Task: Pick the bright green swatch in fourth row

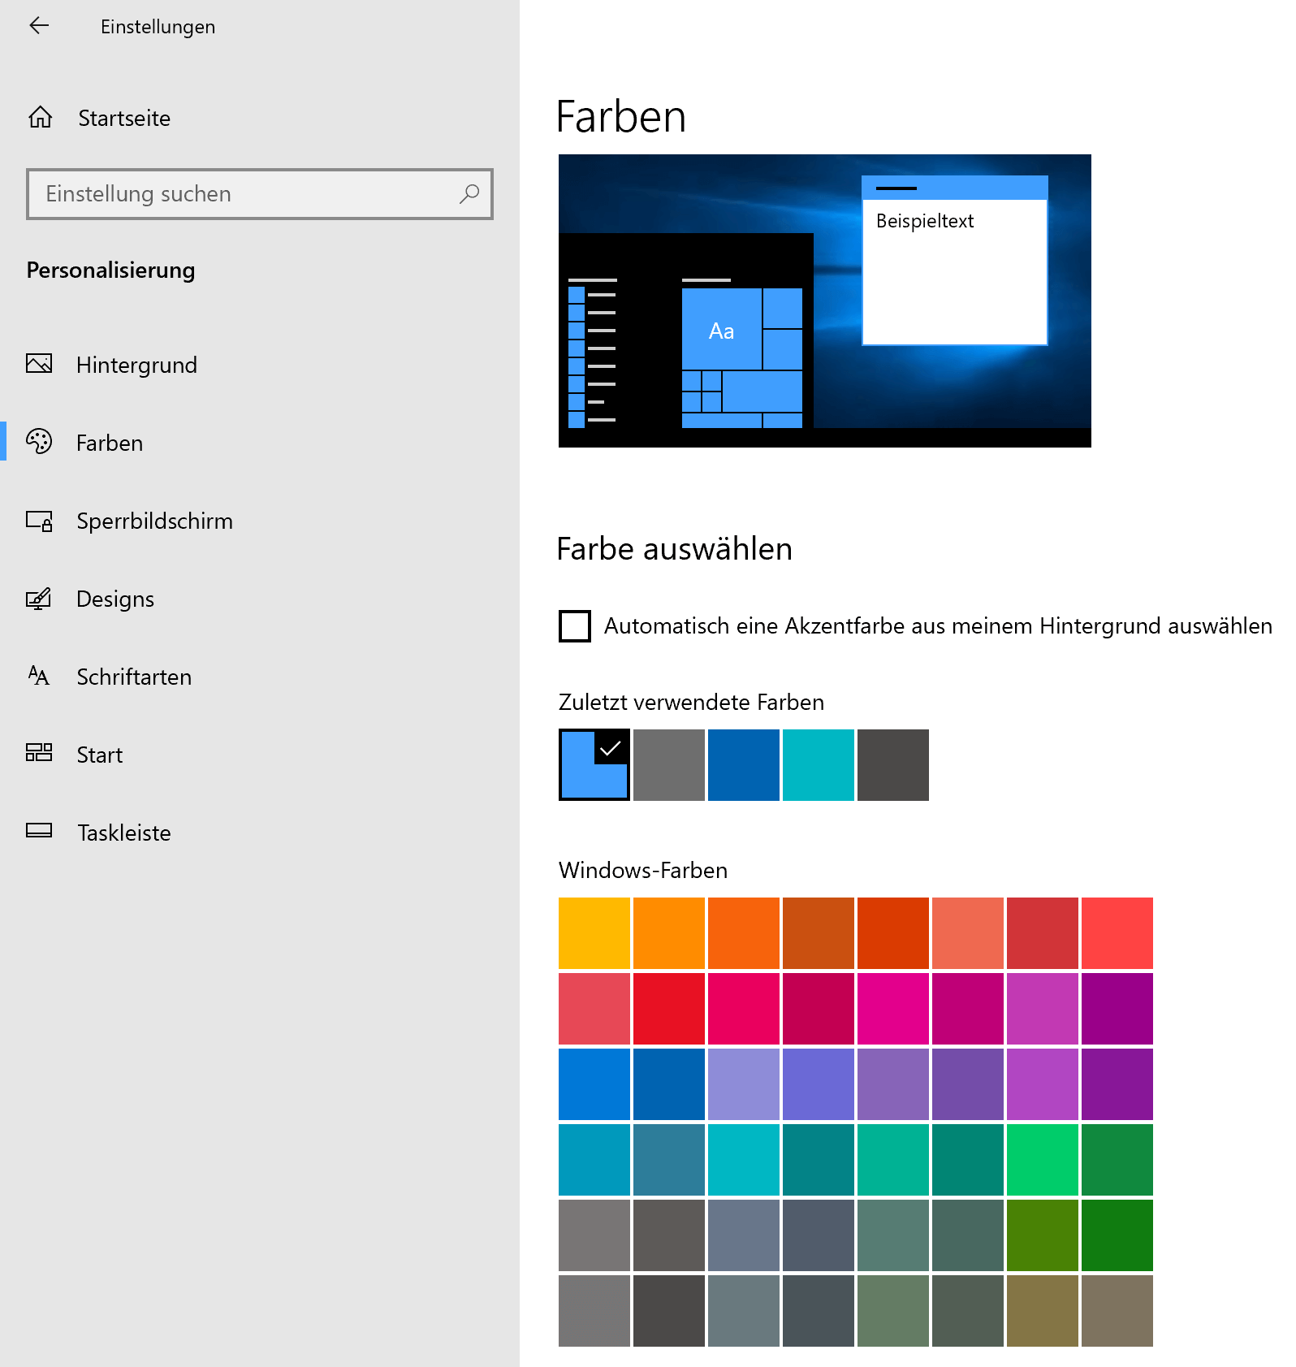Action: pos(1043,1160)
